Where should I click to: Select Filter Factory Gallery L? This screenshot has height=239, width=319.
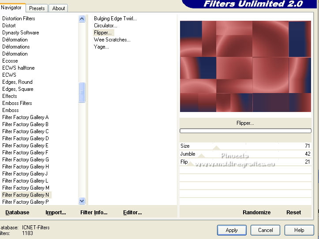pyautogui.click(x=25, y=181)
